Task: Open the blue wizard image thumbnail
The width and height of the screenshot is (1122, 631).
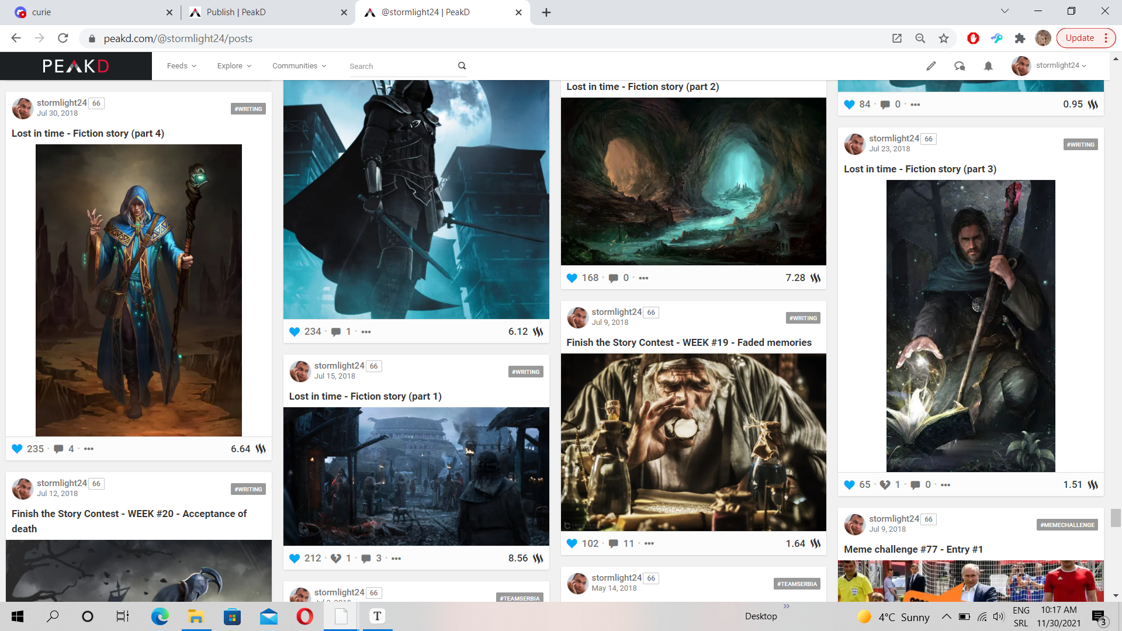Action: pyautogui.click(x=138, y=290)
